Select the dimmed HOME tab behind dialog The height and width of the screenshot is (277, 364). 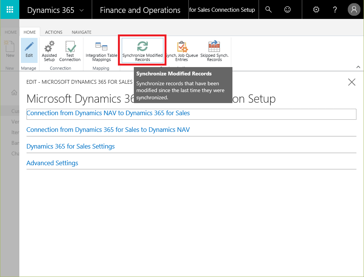(11, 32)
